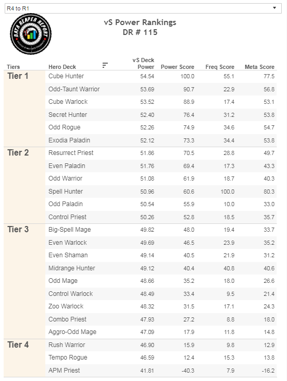This screenshot has width=287, height=381.
Task: Click the Odd-Taunt Warrior deck name
Action: click(74, 89)
